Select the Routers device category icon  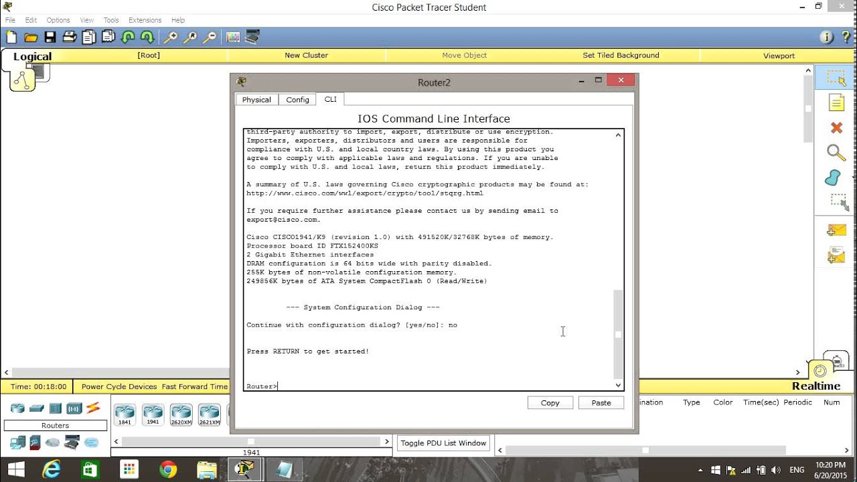(x=17, y=408)
